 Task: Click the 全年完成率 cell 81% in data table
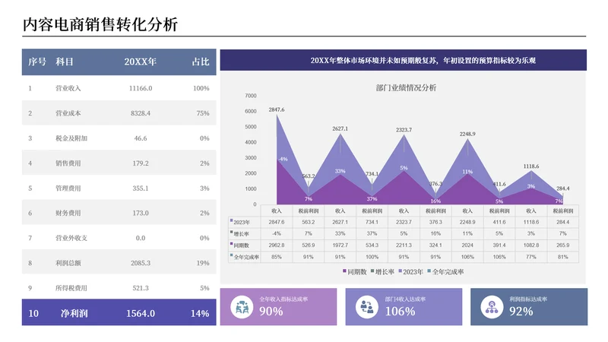pos(562,257)
